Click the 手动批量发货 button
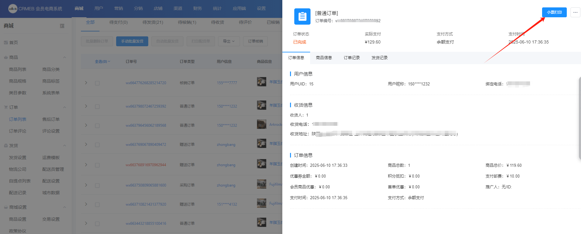 [x=132, y=41]
